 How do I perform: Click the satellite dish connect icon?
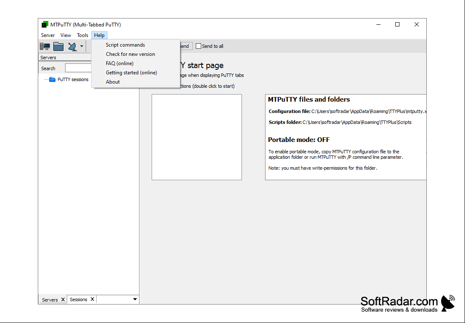point(72,47)
